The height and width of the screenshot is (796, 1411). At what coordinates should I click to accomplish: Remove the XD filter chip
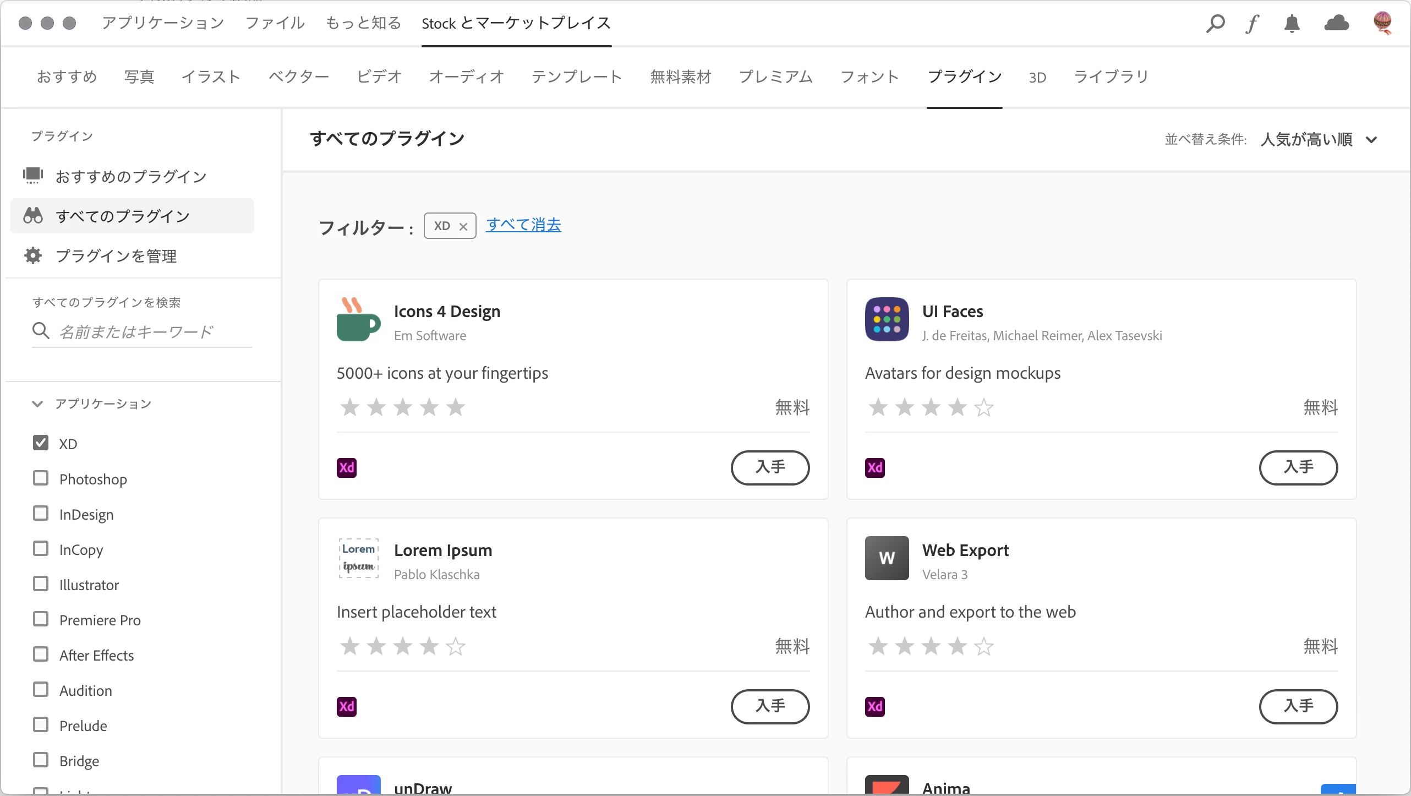(463, 226)
